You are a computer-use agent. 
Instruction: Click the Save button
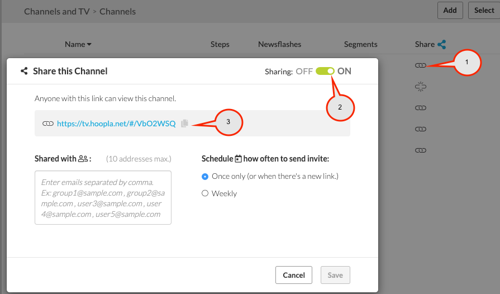click(335, 275)
